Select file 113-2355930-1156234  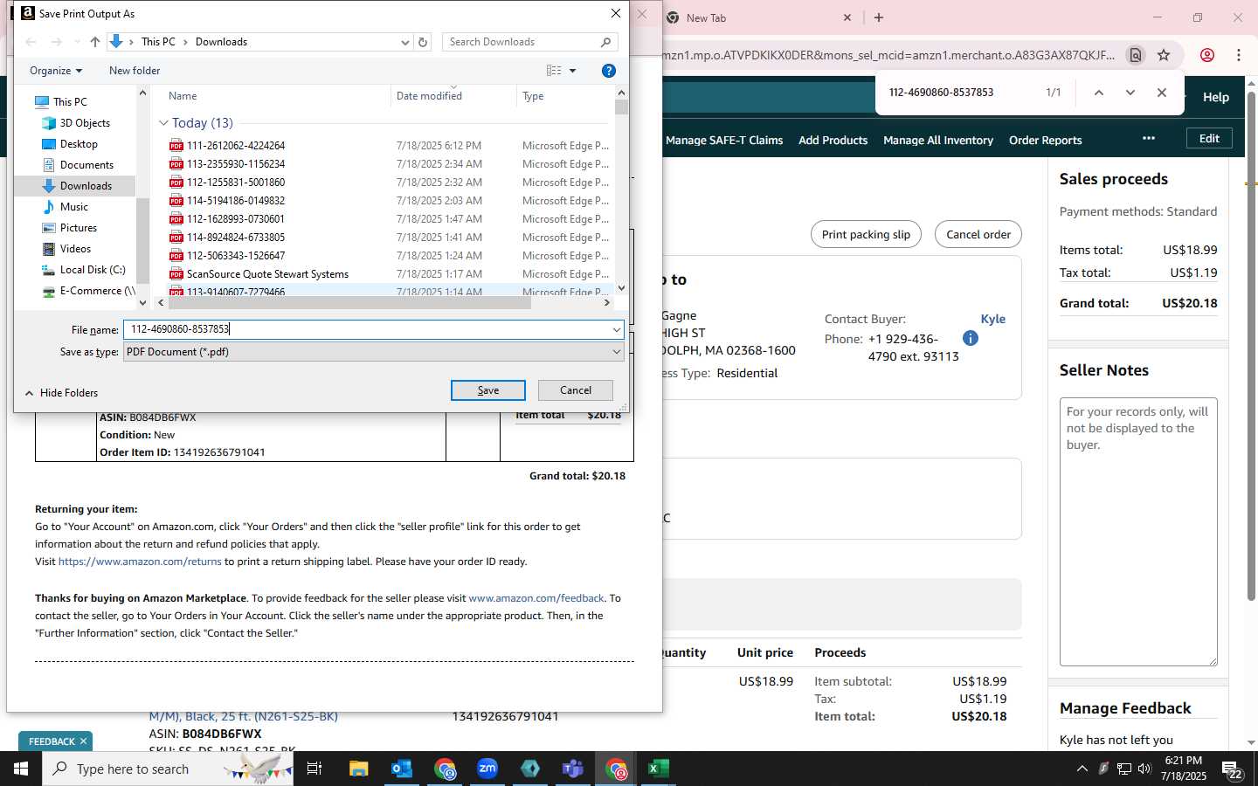(x=236, y=164)
